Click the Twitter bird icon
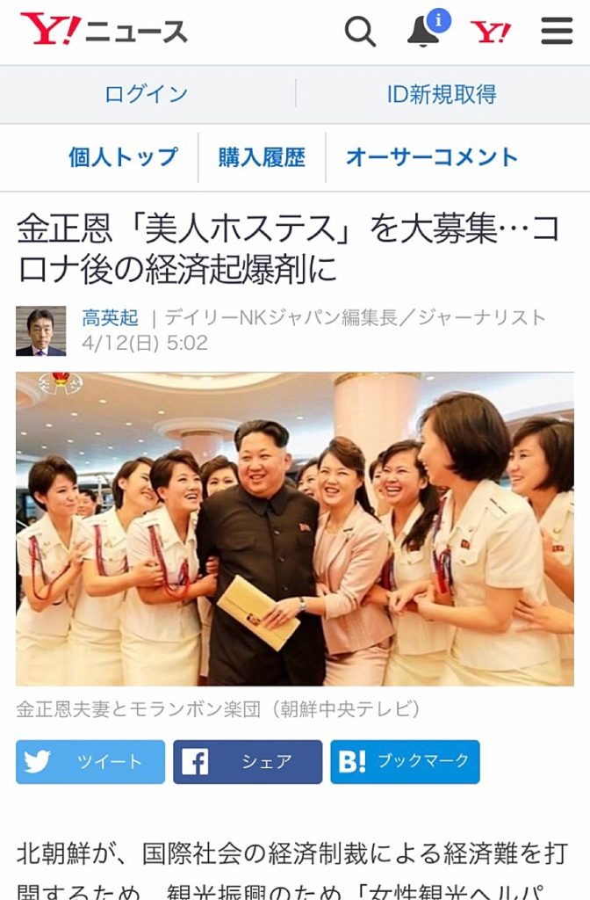590x900 pixels. [37, 762]
